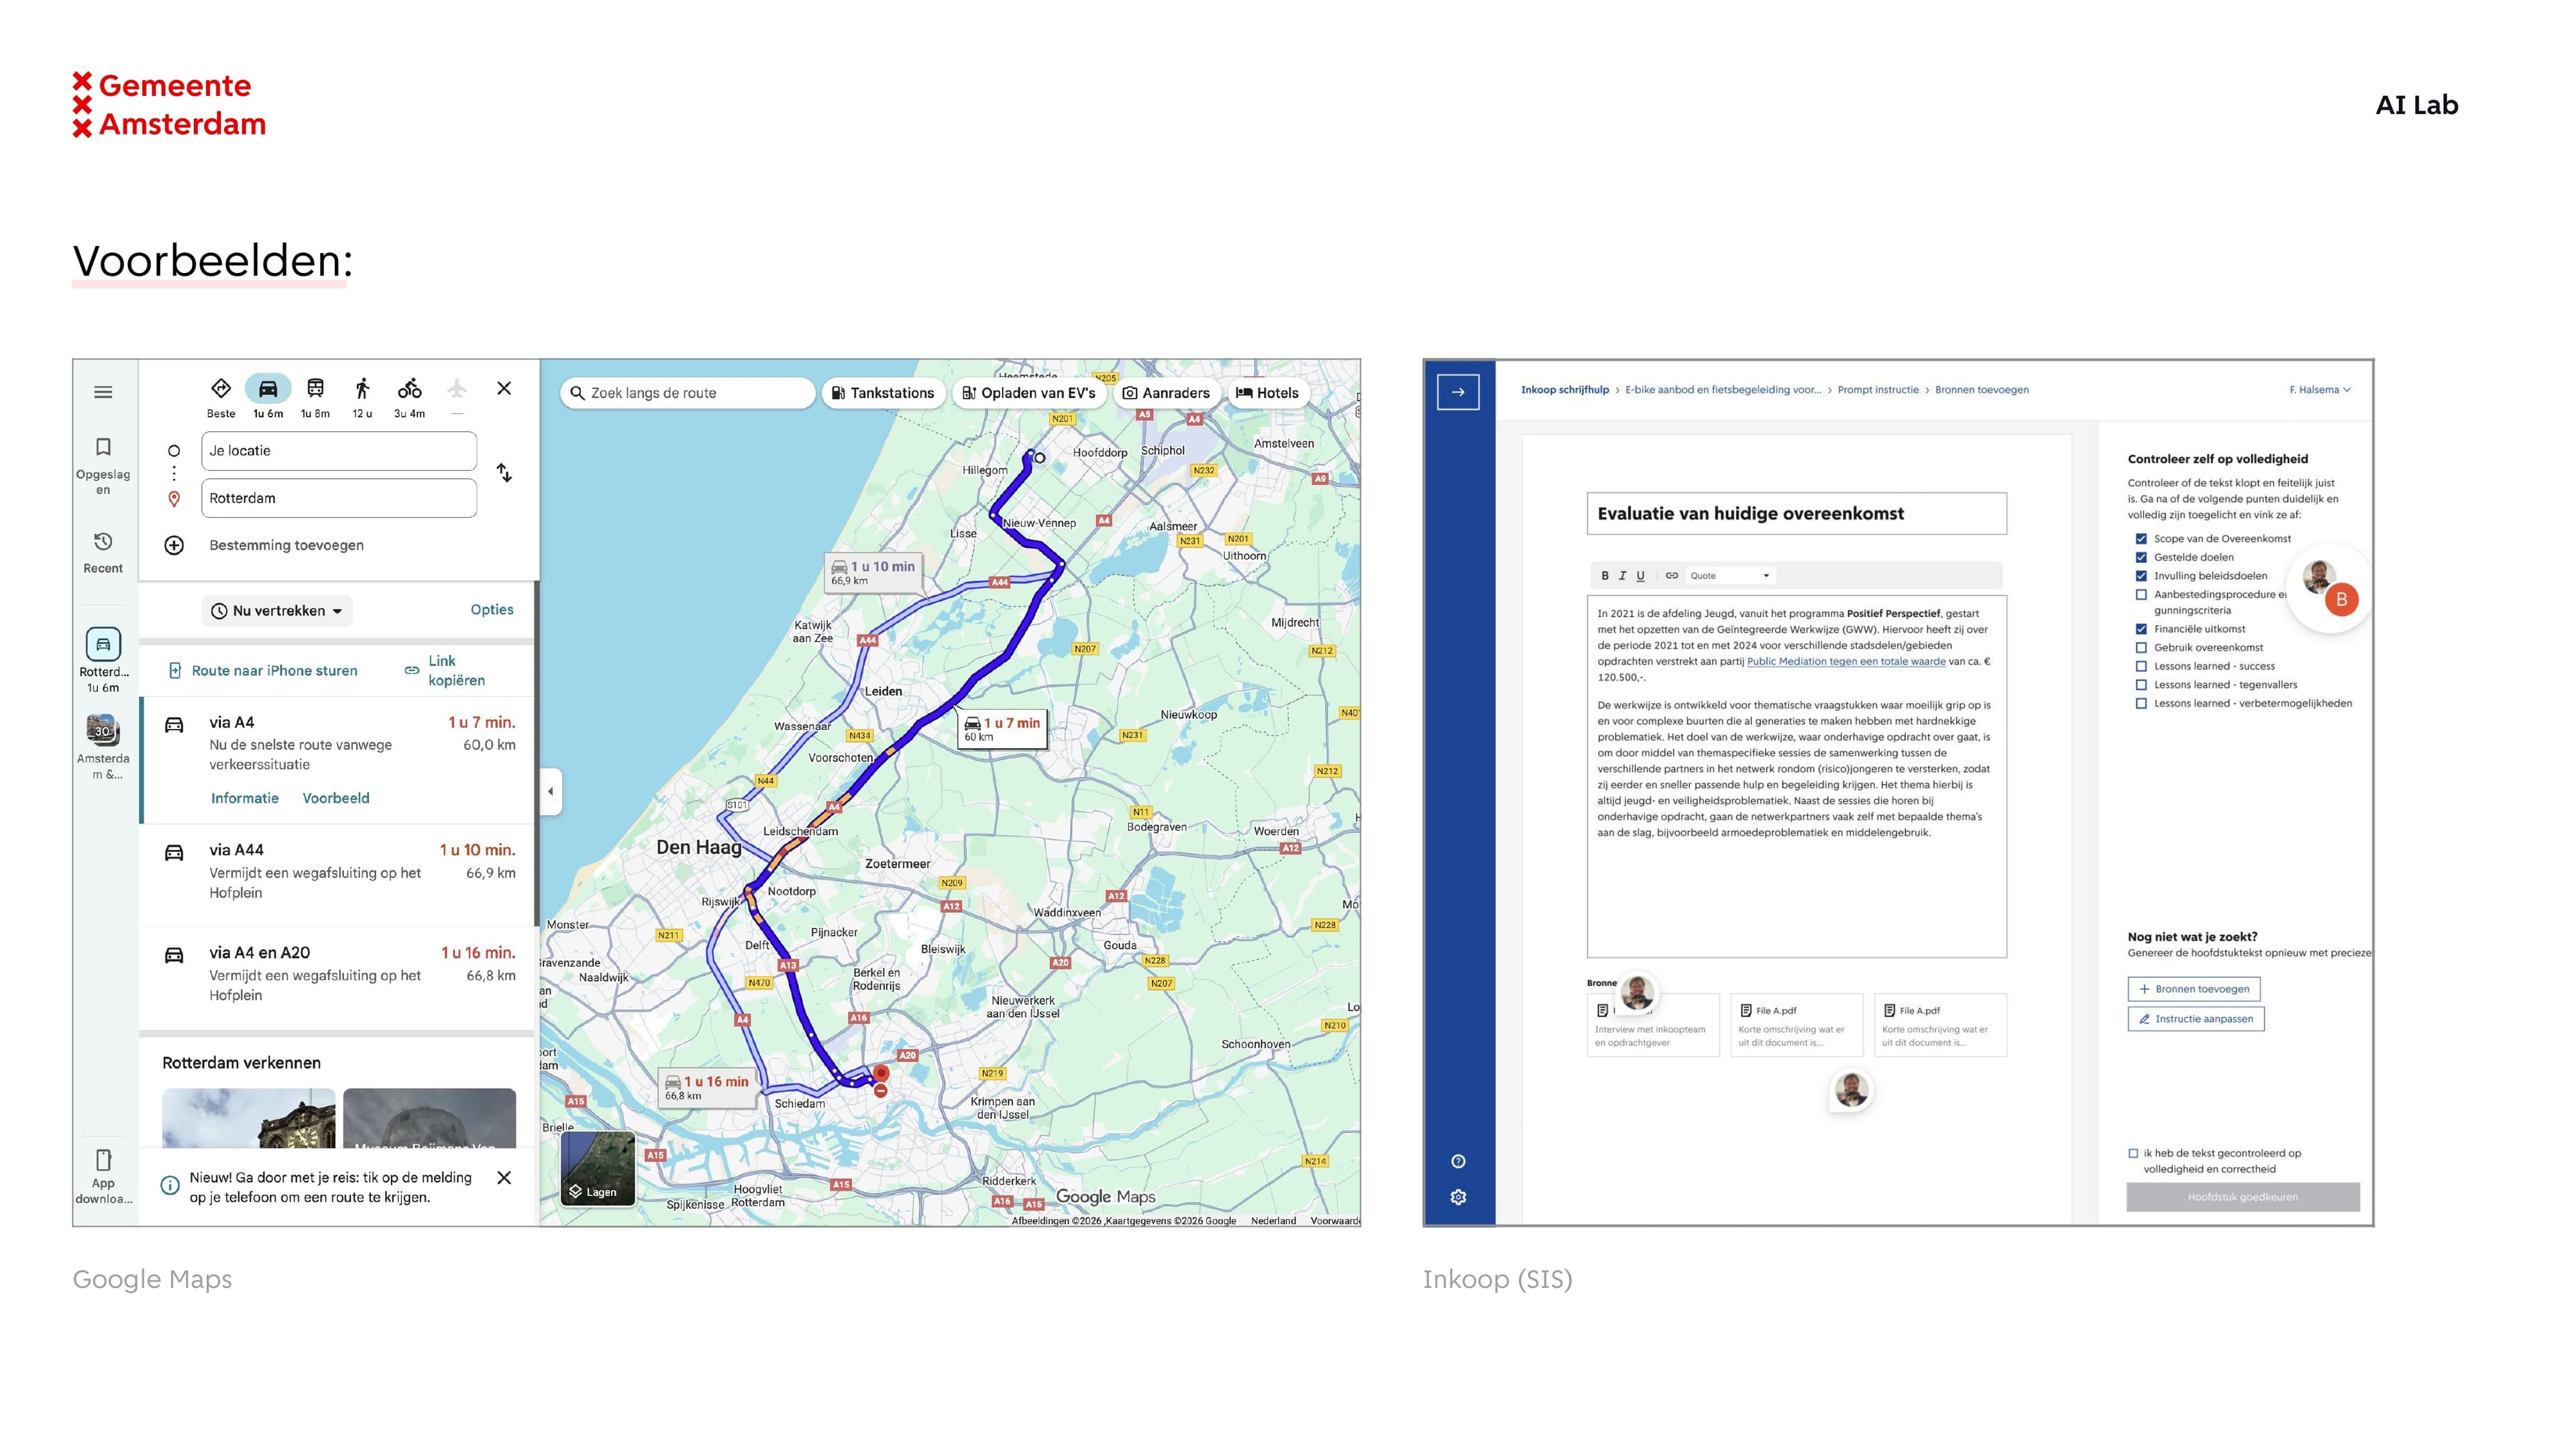Image resolution: width=2576 pixels, height=1449 pixels.
Task: Dismiss the Nieuw! notification banner
Action: pyautogui.click(x=504, y=1178)
